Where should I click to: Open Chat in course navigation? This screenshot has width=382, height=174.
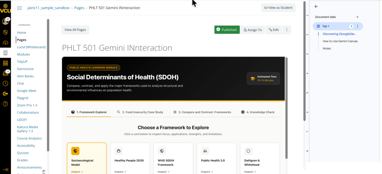pyautogui.click(x=21, y=84)
